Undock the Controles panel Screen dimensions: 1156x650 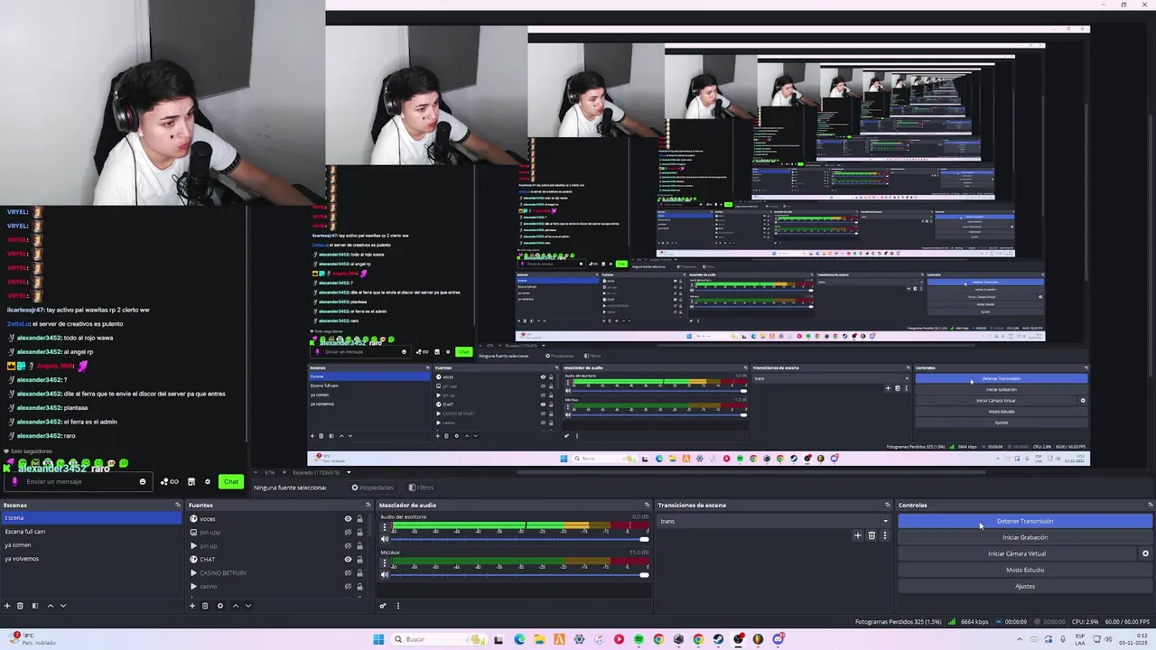pyautogui.click(x=1150, y=505)
